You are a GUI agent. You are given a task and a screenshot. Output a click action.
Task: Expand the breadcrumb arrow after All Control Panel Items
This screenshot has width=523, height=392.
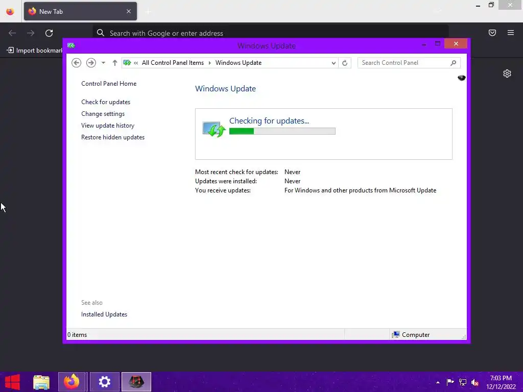coord(210,63)
